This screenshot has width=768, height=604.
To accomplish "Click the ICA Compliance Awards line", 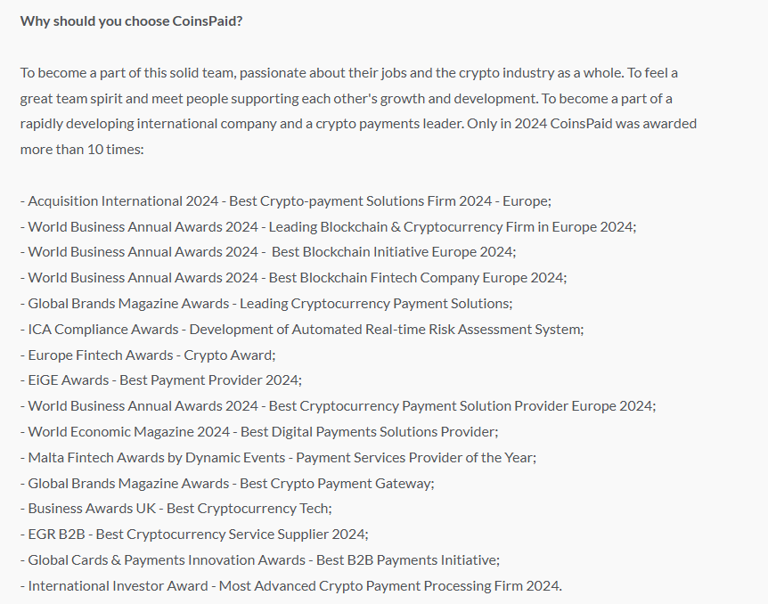I will point(302,330).
